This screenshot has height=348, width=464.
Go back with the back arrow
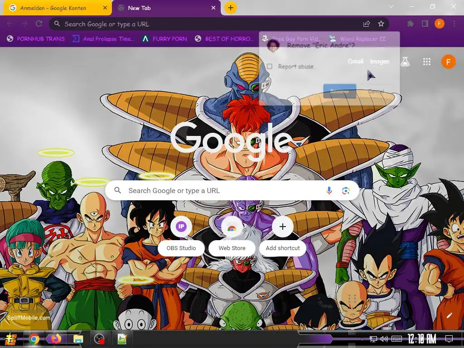click(10, 24)
